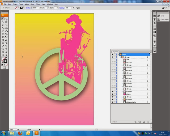
Task: Select the Eraser tool
Action: click(x=6, y=52)
